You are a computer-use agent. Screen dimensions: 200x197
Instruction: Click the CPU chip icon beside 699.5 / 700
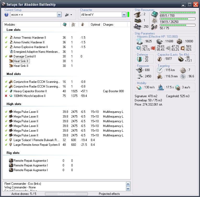pos(155,14)
